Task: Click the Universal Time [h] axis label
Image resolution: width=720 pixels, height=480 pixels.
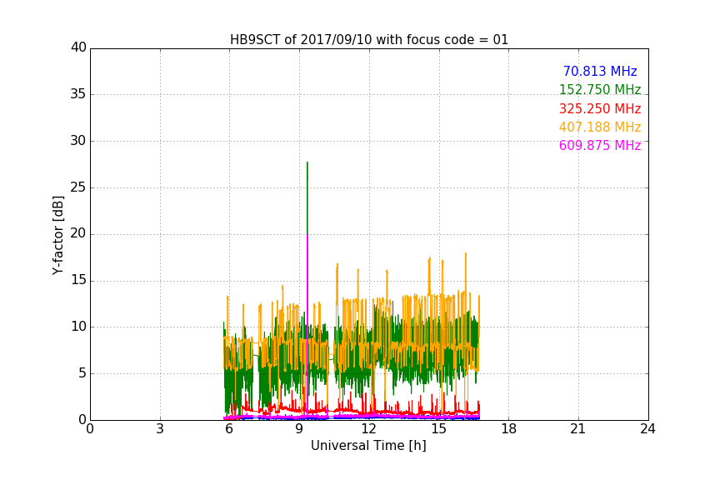Action: [368, 446]
